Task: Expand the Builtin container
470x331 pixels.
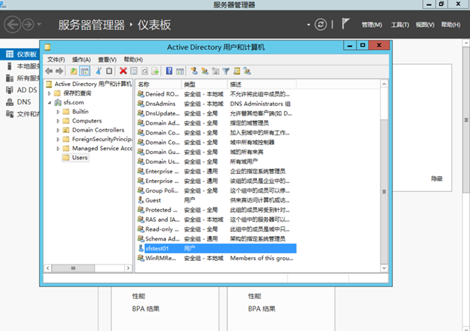Action: pyautogui.click(x=58, y=112)
